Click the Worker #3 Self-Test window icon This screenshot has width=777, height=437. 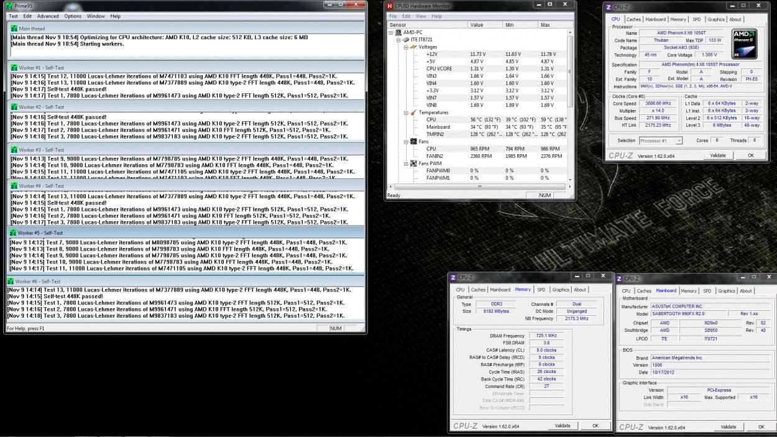point(14,150)
